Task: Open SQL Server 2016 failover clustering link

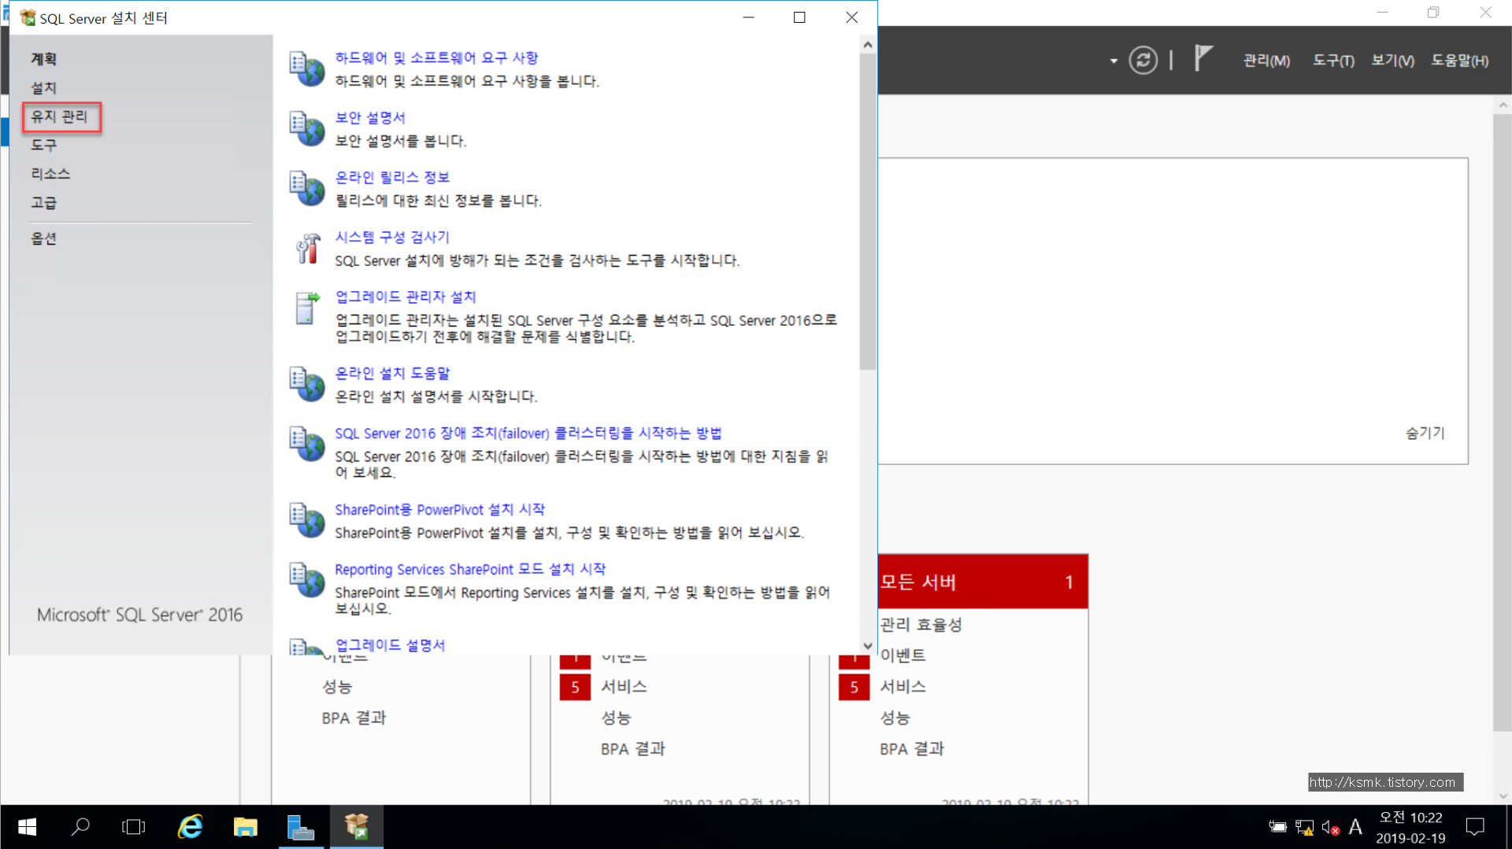Action: coord(528,433)
